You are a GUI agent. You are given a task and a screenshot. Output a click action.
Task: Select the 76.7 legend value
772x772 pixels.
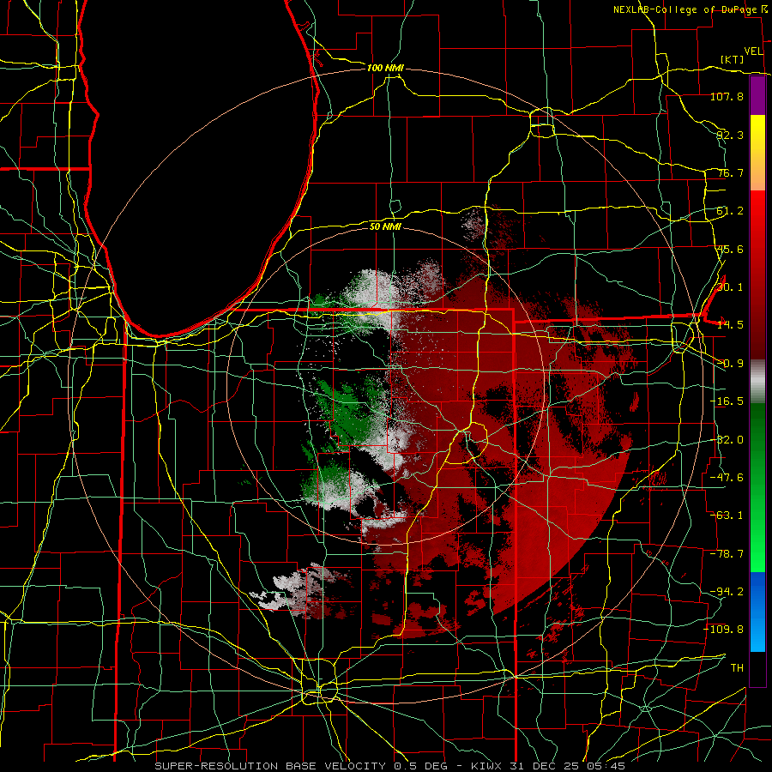pyautogui.click(x=730, y=172)
